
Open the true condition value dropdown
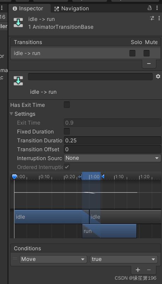124,259
